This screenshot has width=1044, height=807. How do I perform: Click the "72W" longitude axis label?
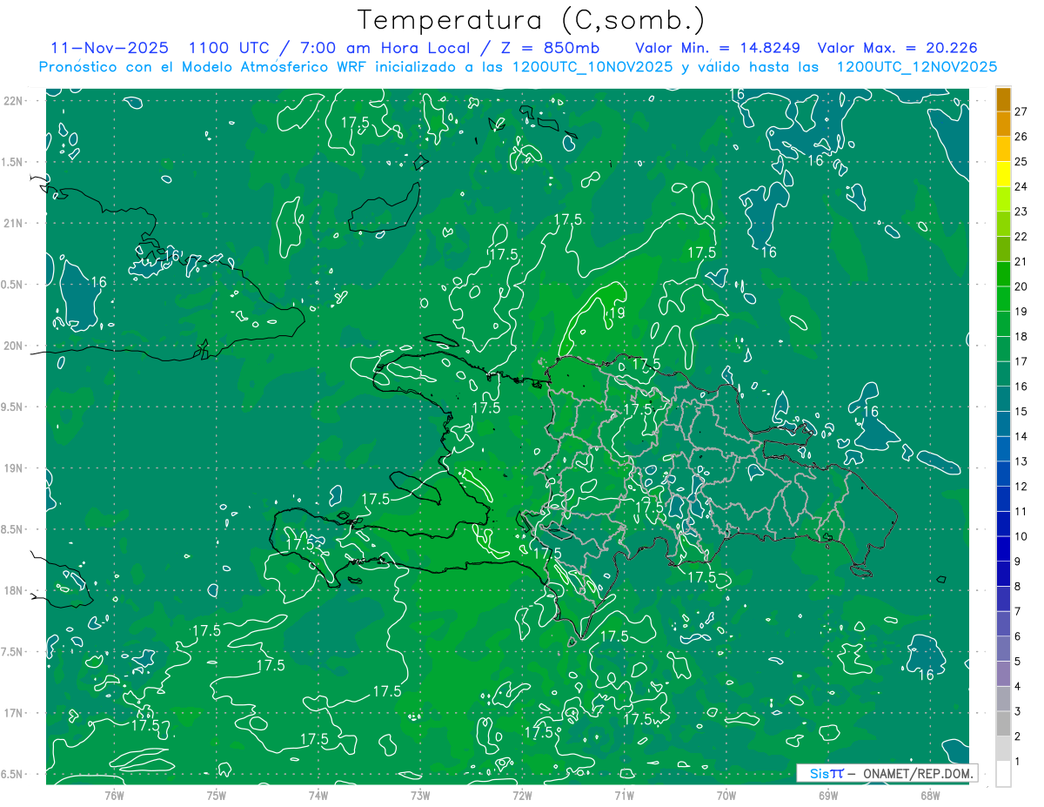click(522, 795)
